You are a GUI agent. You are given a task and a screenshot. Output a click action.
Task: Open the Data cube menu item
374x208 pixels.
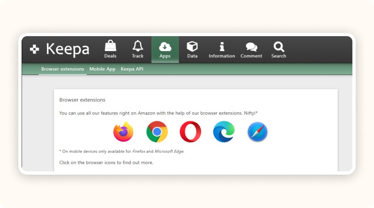pyautogui.click(x=192, y=50)
